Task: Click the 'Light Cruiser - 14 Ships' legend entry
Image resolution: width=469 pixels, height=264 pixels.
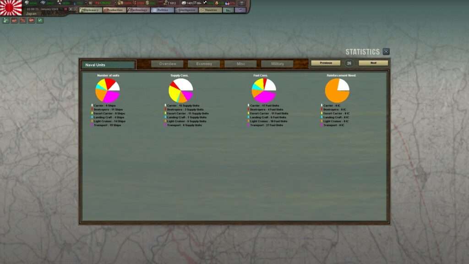Action: pos(108,121)
